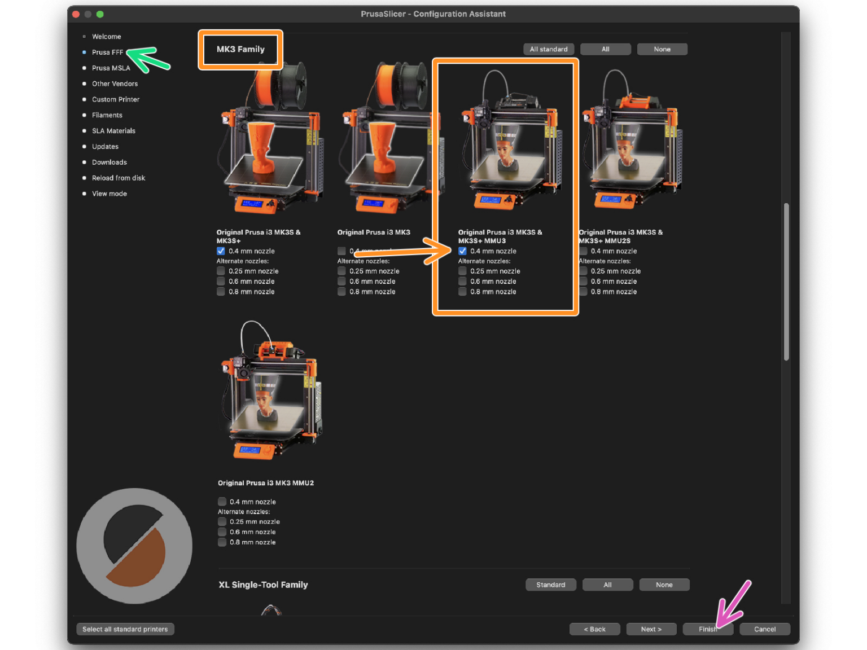
Task: Go to the Downloads section
Action: click(109, 162)
